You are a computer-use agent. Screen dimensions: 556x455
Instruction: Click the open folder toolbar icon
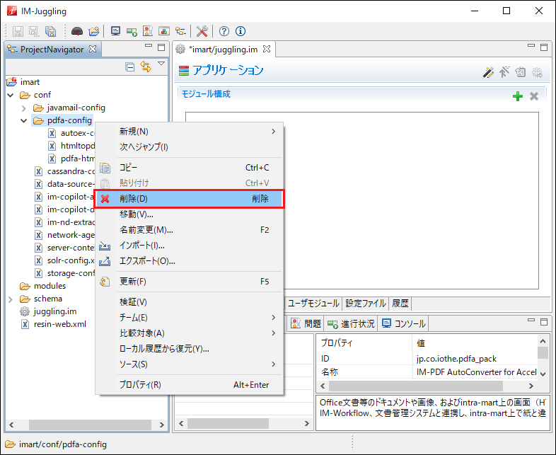click(x=94, y=31)
